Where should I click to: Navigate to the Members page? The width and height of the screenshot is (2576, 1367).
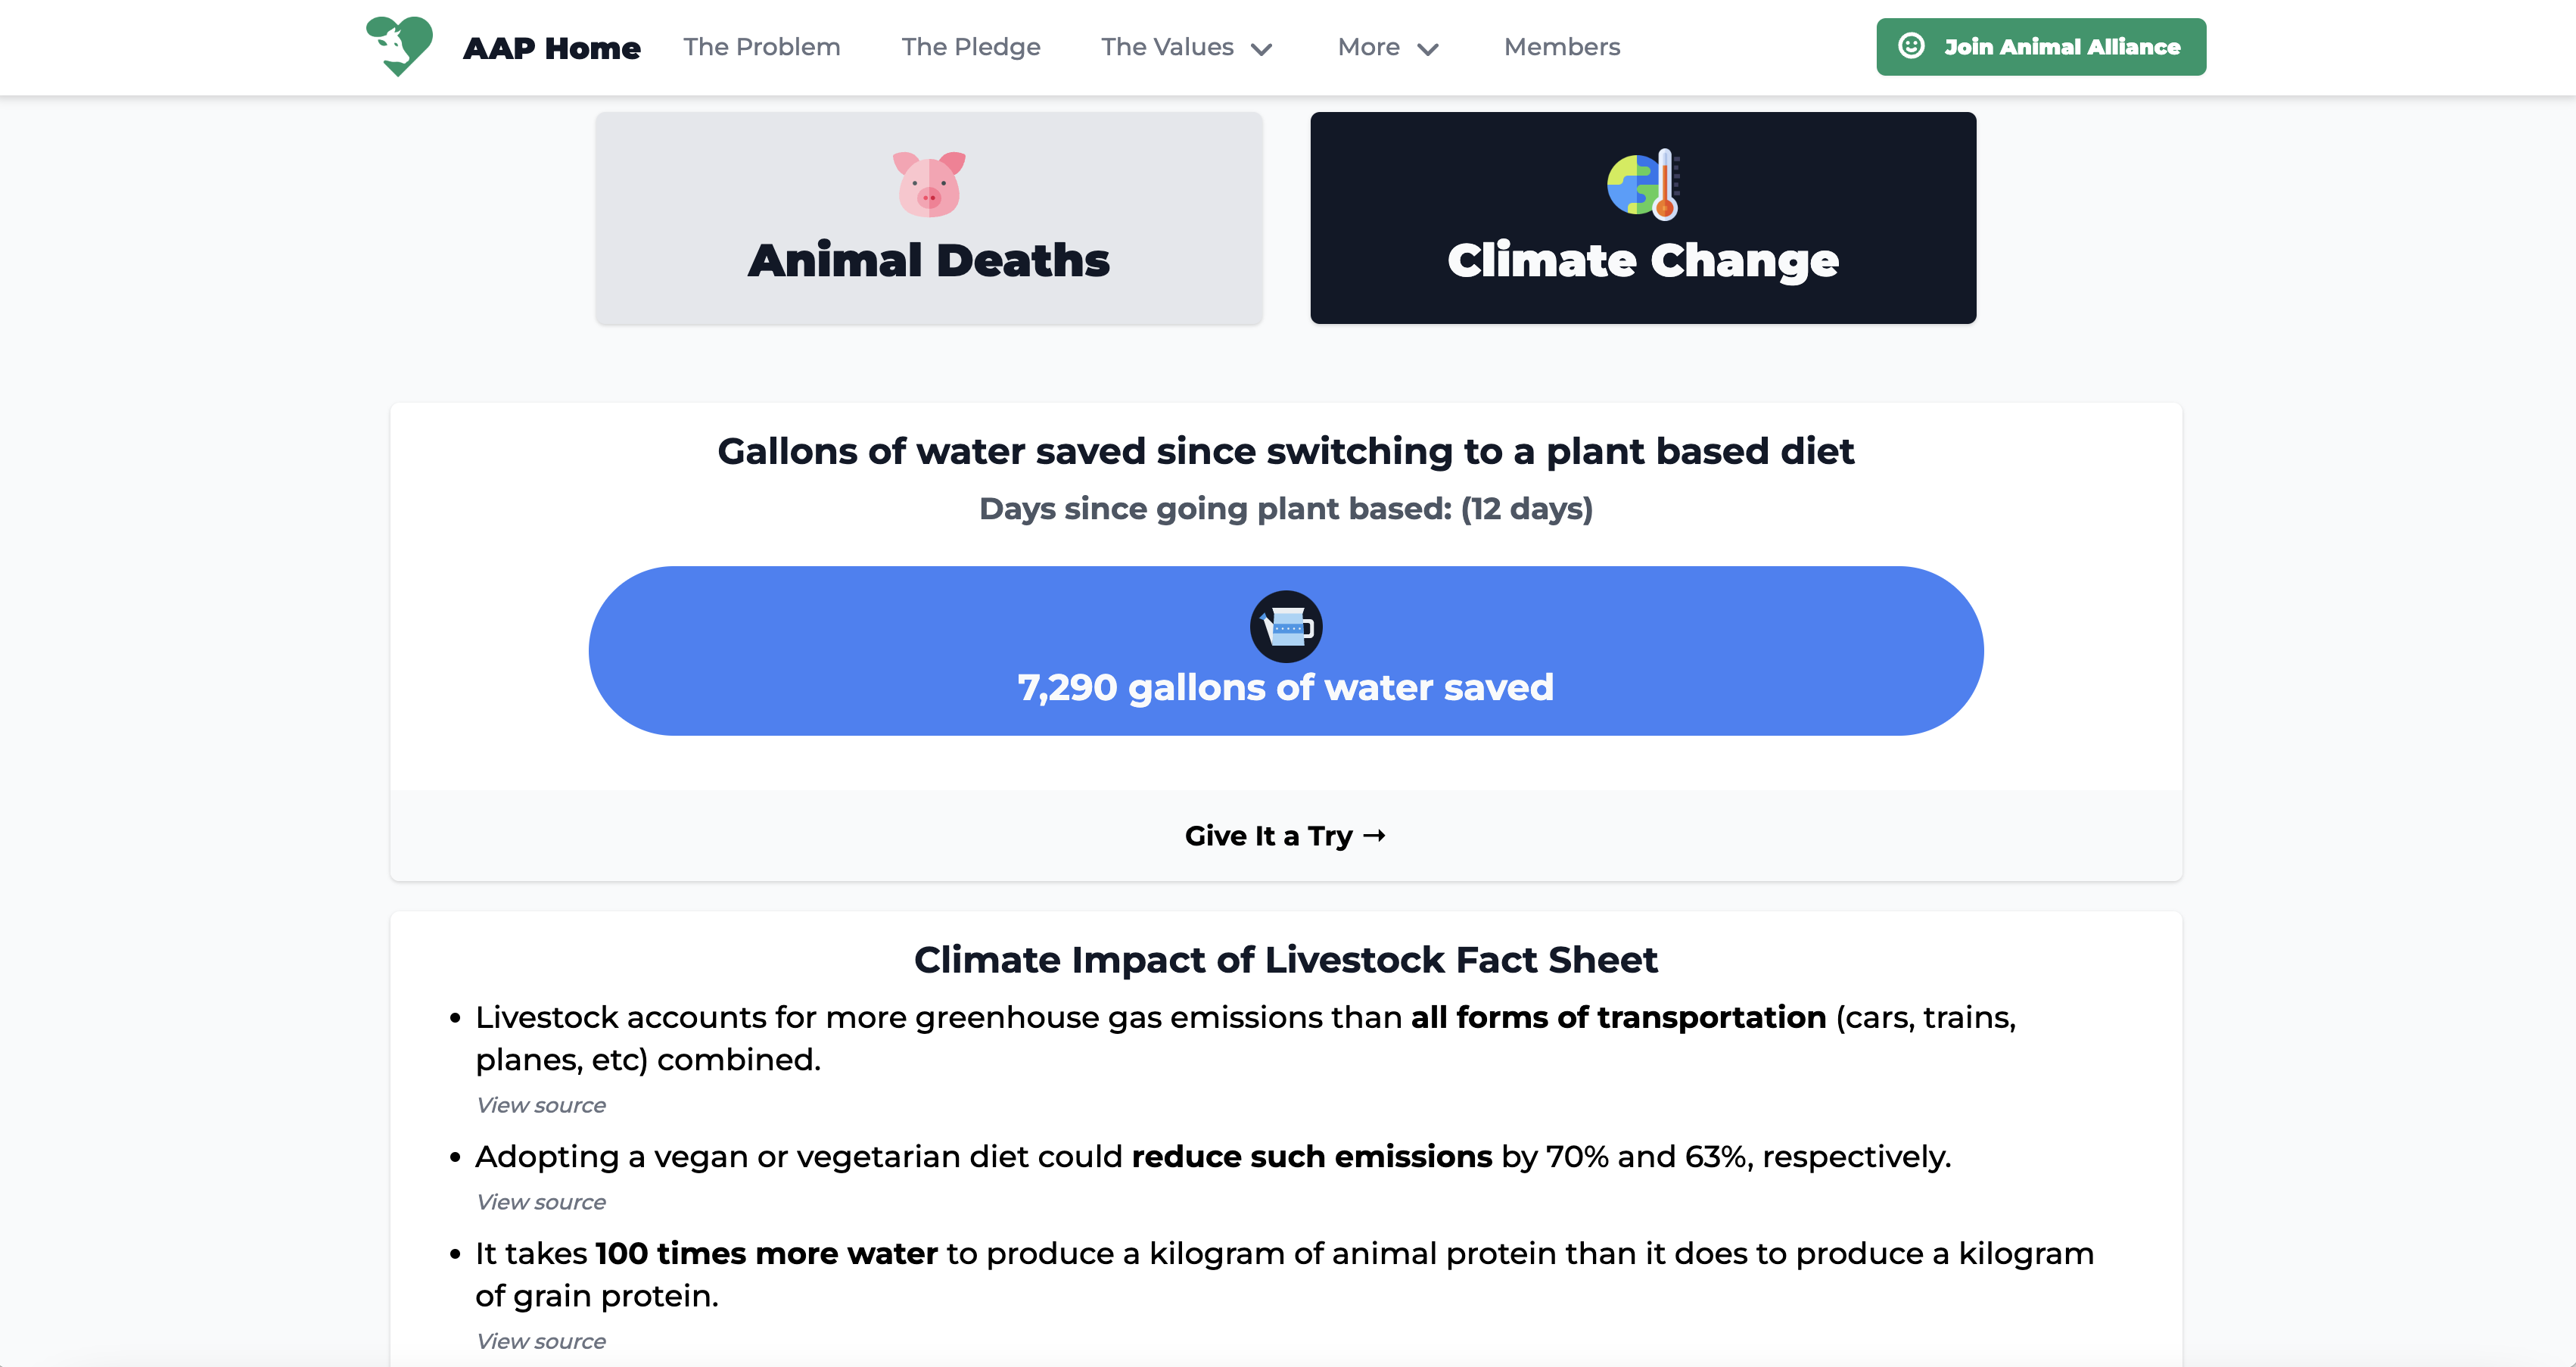[x=1561, y=47]
